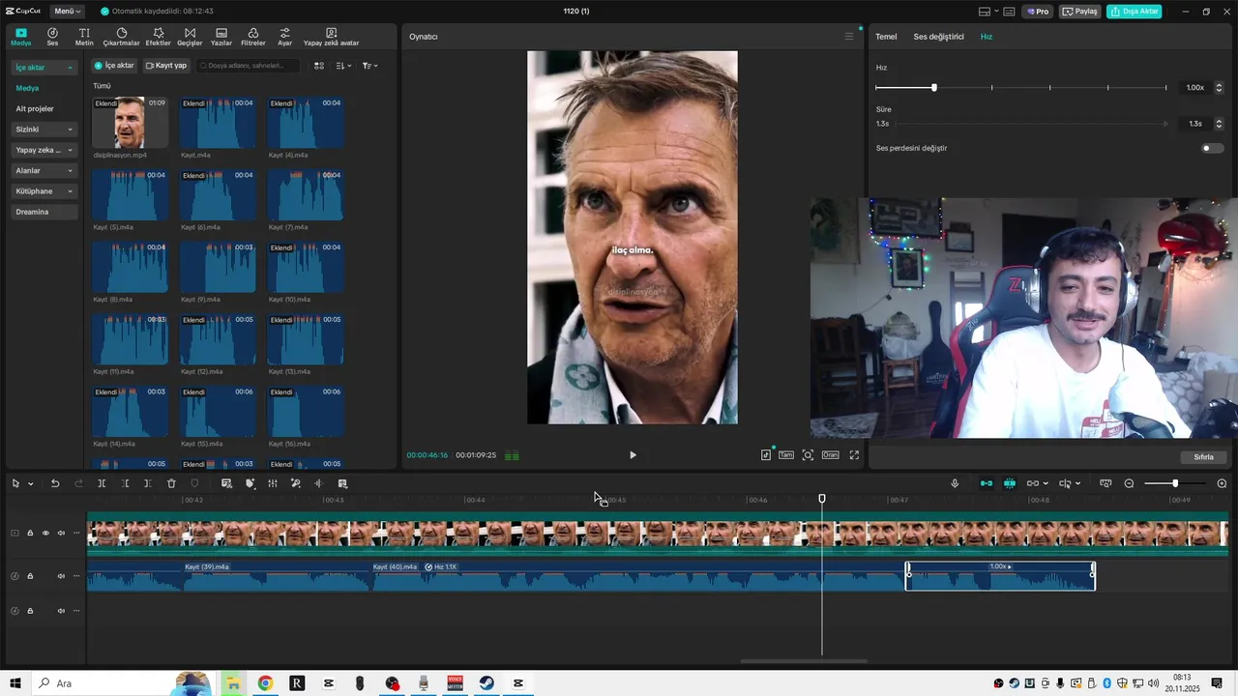This screenshot has width=1238, height=696.
Task: Lock the main video track
Action: click(30, 533)
